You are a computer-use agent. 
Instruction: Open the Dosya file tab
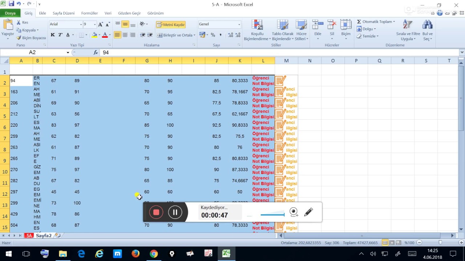pos(10,13)
